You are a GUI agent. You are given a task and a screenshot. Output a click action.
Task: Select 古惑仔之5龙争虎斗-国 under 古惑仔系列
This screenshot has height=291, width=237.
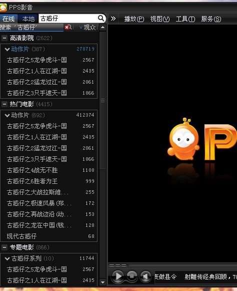click(49, 269)
